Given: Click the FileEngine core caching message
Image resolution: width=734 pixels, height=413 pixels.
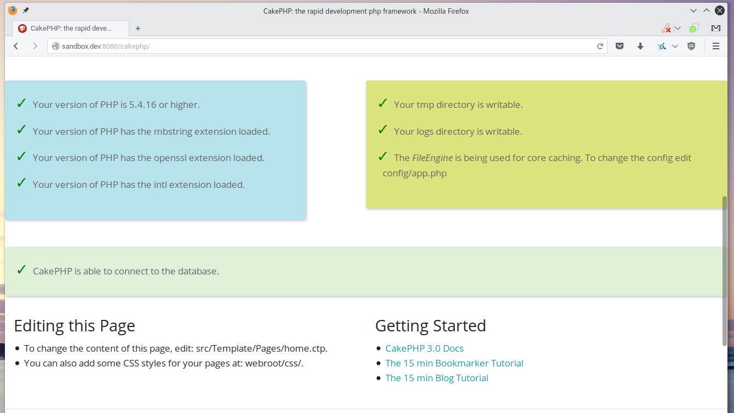Looking at the screenshot, I should [x=537, y=165].
